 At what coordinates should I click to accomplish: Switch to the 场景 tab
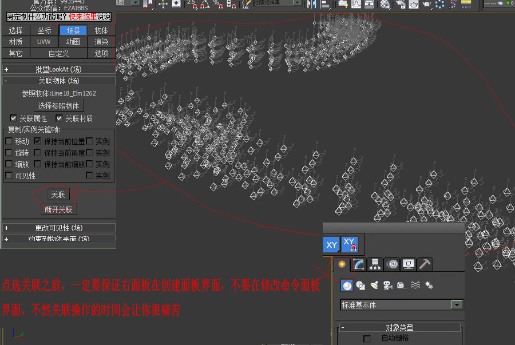pos(73,30)
